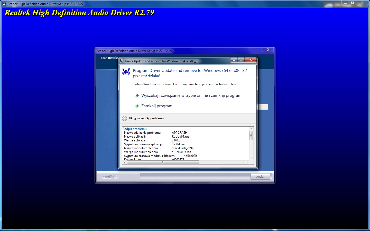The height and width of the screenshot is (231, 370).
Task: Click APPCRASH value
Action: point(180,133)
